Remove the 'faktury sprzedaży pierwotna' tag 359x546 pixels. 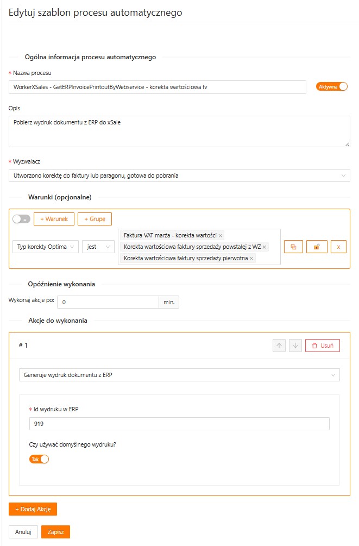click(251, 259)
